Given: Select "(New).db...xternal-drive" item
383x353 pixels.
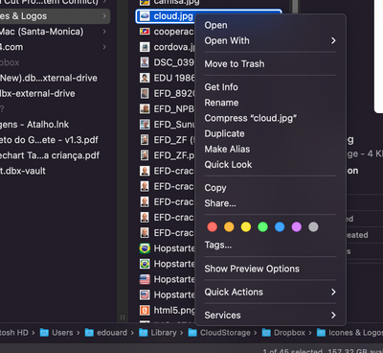Looking at the screenshot, I should coord(49,78).
